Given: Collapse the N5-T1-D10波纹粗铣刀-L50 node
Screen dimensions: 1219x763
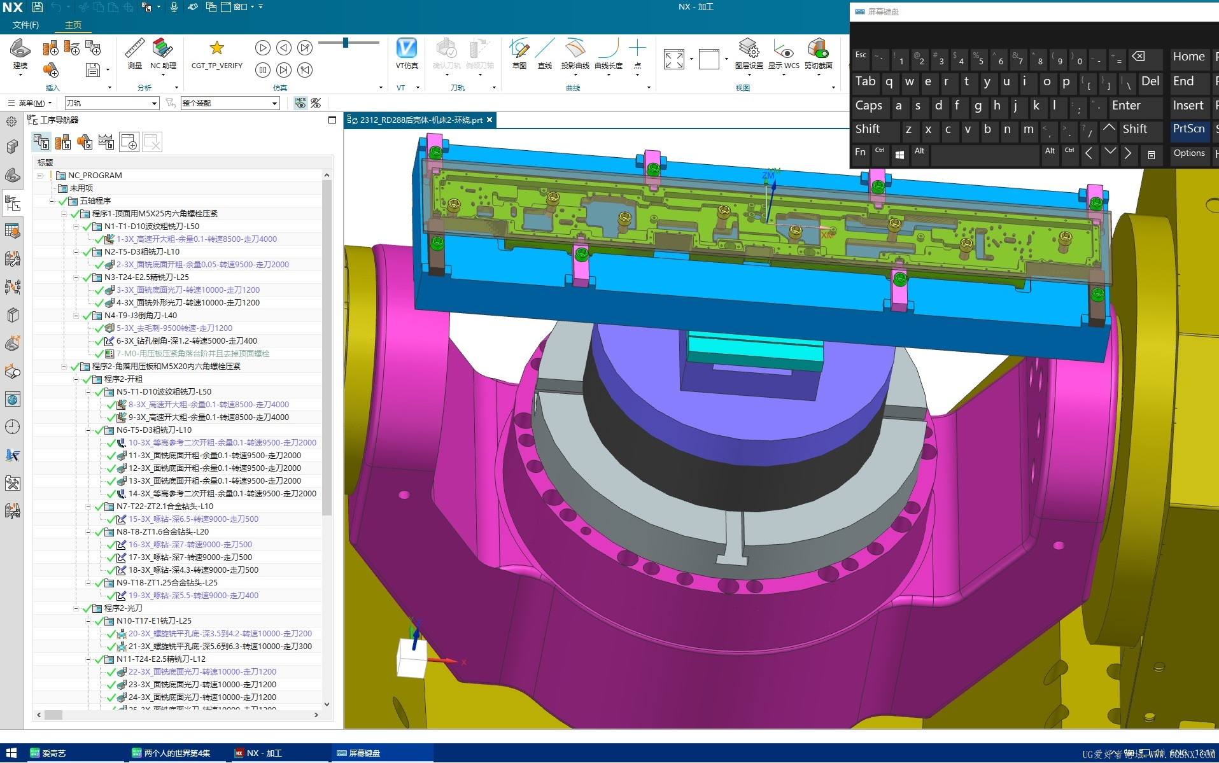Looking at the screenshot, I should click(x=88, y=392).
